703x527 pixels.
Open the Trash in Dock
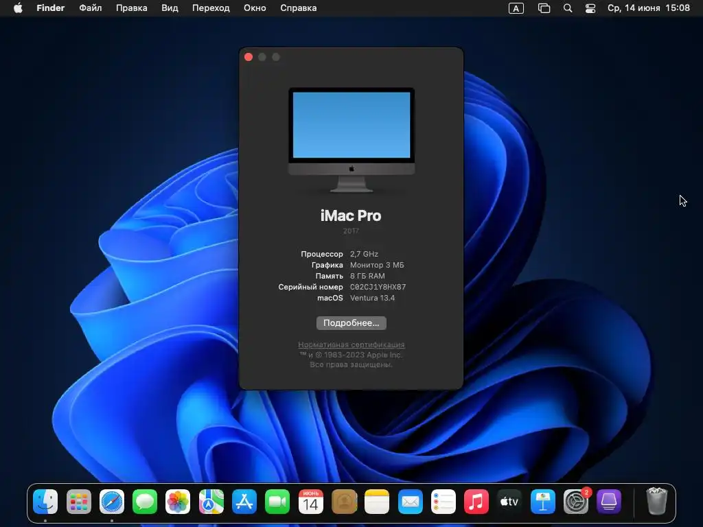coord(657,502)
